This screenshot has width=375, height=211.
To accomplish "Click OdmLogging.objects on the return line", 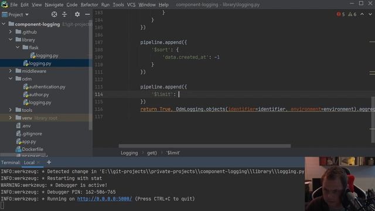I will click(x=200, y=109).
